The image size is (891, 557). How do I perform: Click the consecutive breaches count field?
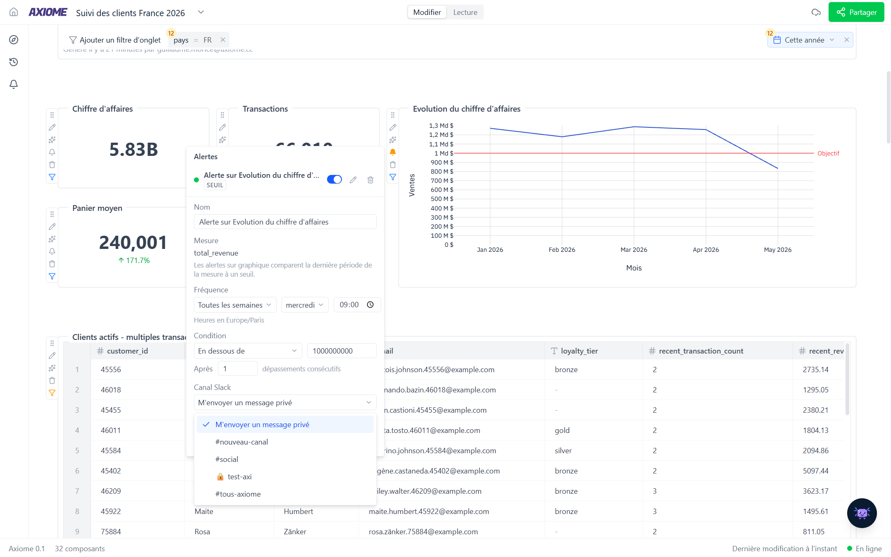coord(237,368)
